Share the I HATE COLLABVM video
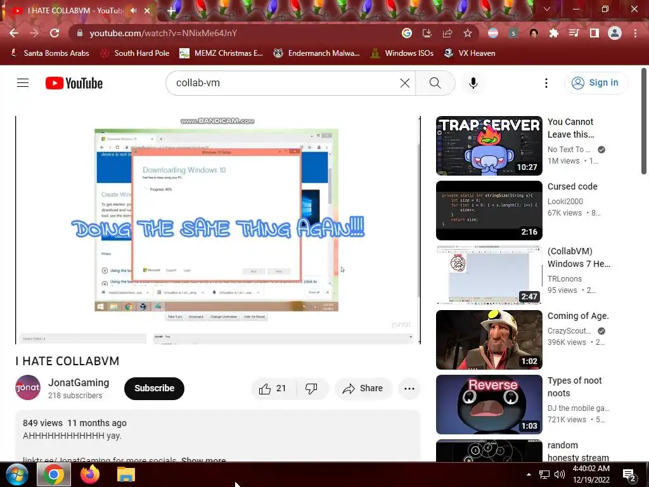The width and height of the screenshot is (649, 487). coord(363,389)
